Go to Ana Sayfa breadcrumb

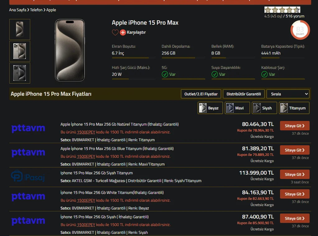18,10
